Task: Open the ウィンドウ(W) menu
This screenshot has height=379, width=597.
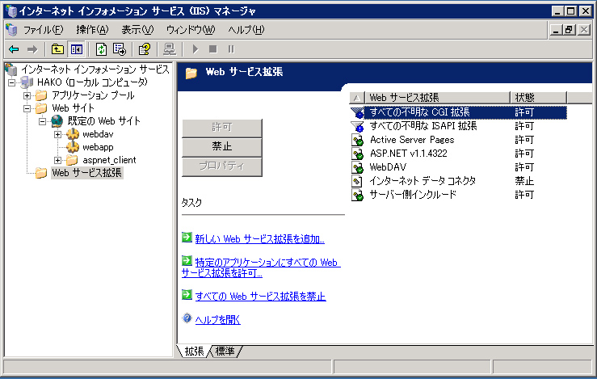Action: 191,30
